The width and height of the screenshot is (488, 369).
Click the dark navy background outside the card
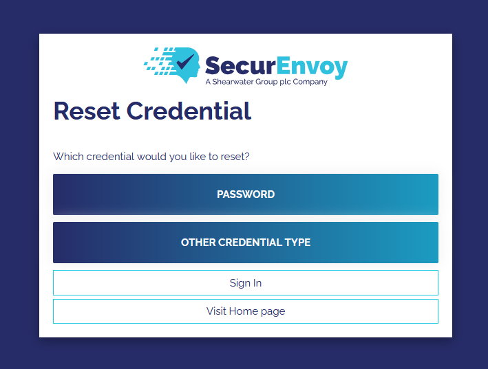point(19,186)
